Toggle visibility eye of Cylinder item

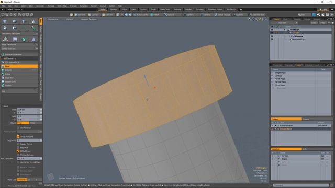[x=272, y=33]
